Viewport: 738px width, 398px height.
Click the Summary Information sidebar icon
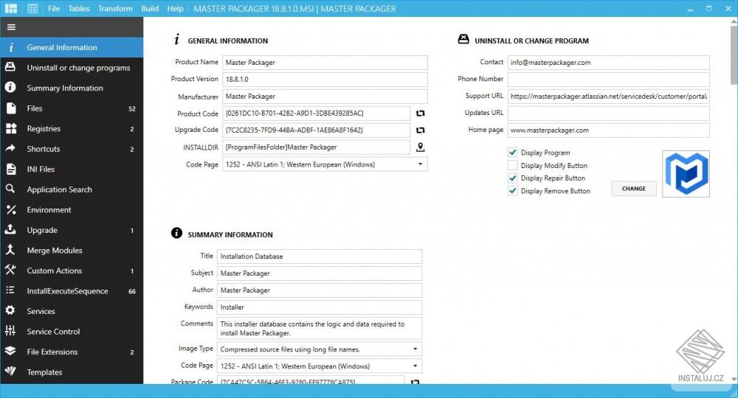click(10, 88)
